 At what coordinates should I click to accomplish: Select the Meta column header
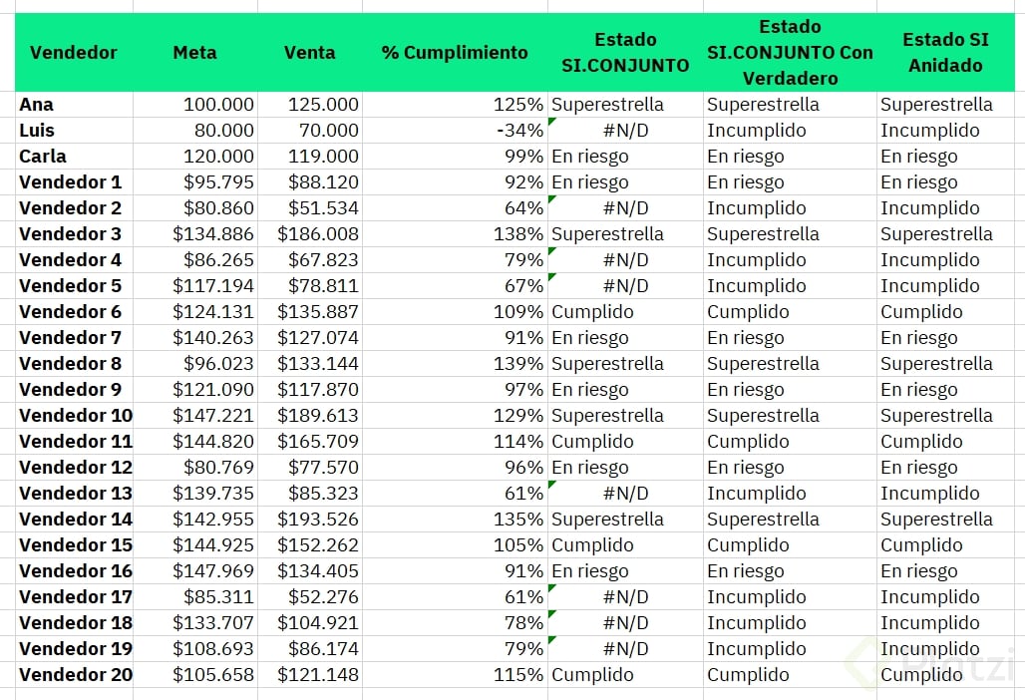coord(194,52)
